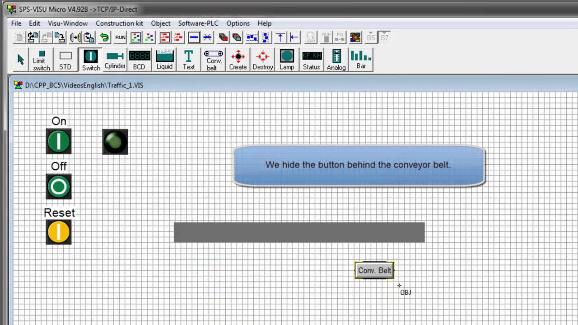This screenshot has width=578, height=325.
Task: Choose the Status display tool
Action: [x=312, y=60]
